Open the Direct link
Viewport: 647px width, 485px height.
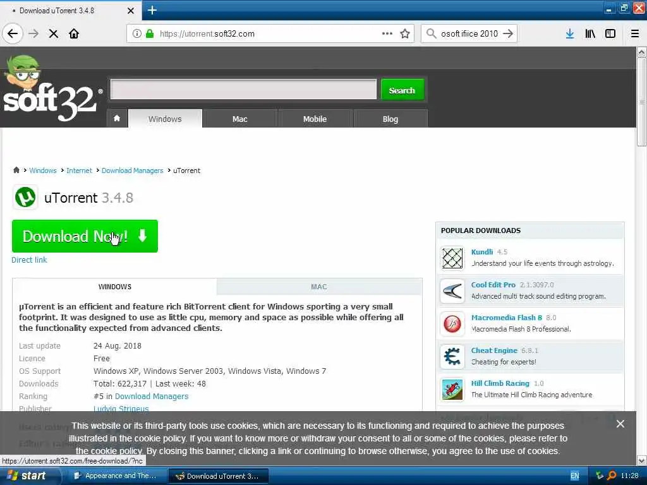pos(29,260)
